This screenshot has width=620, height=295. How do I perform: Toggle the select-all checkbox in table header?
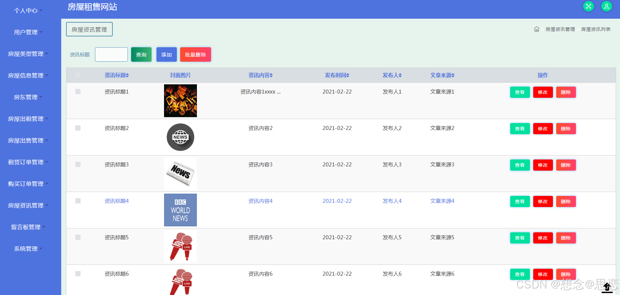(78, 75)
